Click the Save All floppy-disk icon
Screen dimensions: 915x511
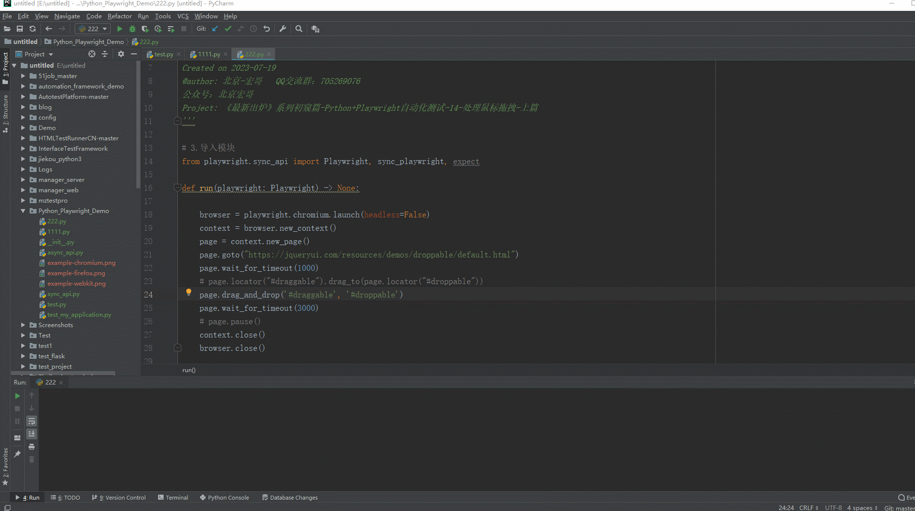pyautogui.click(x=20, y=29)
